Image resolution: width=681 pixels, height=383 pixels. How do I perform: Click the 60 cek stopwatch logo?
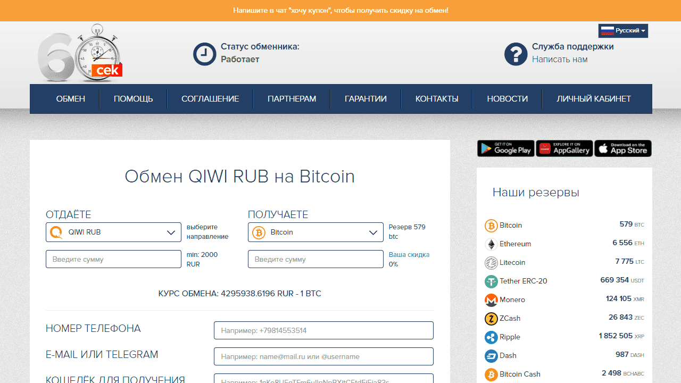tap(80, 53)
